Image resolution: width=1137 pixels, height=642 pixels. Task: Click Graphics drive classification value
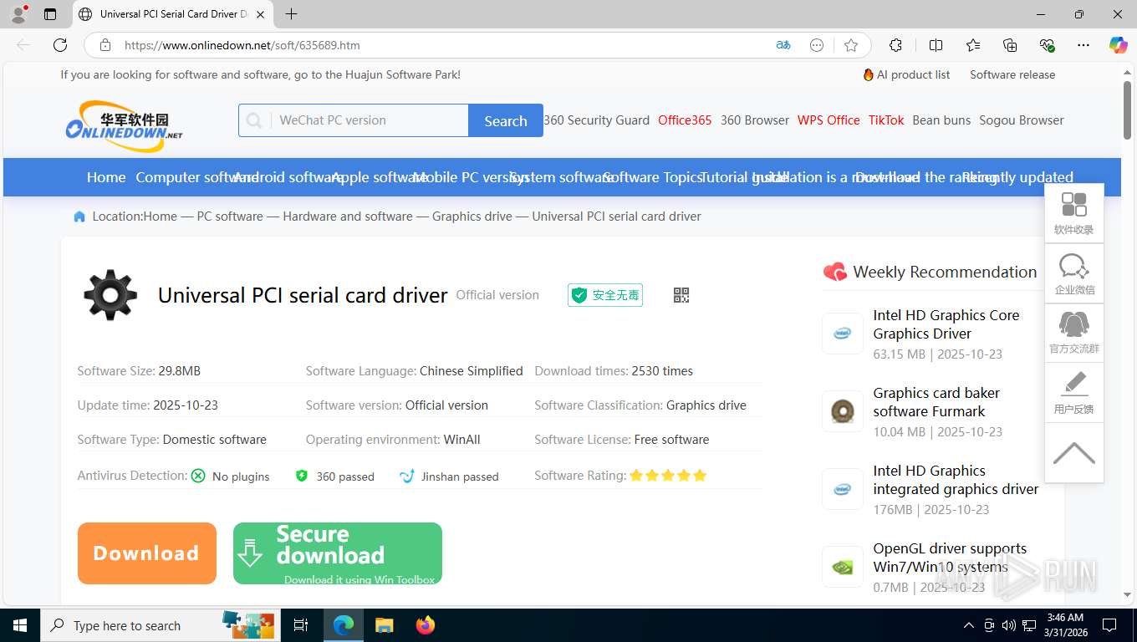[706, 405]
